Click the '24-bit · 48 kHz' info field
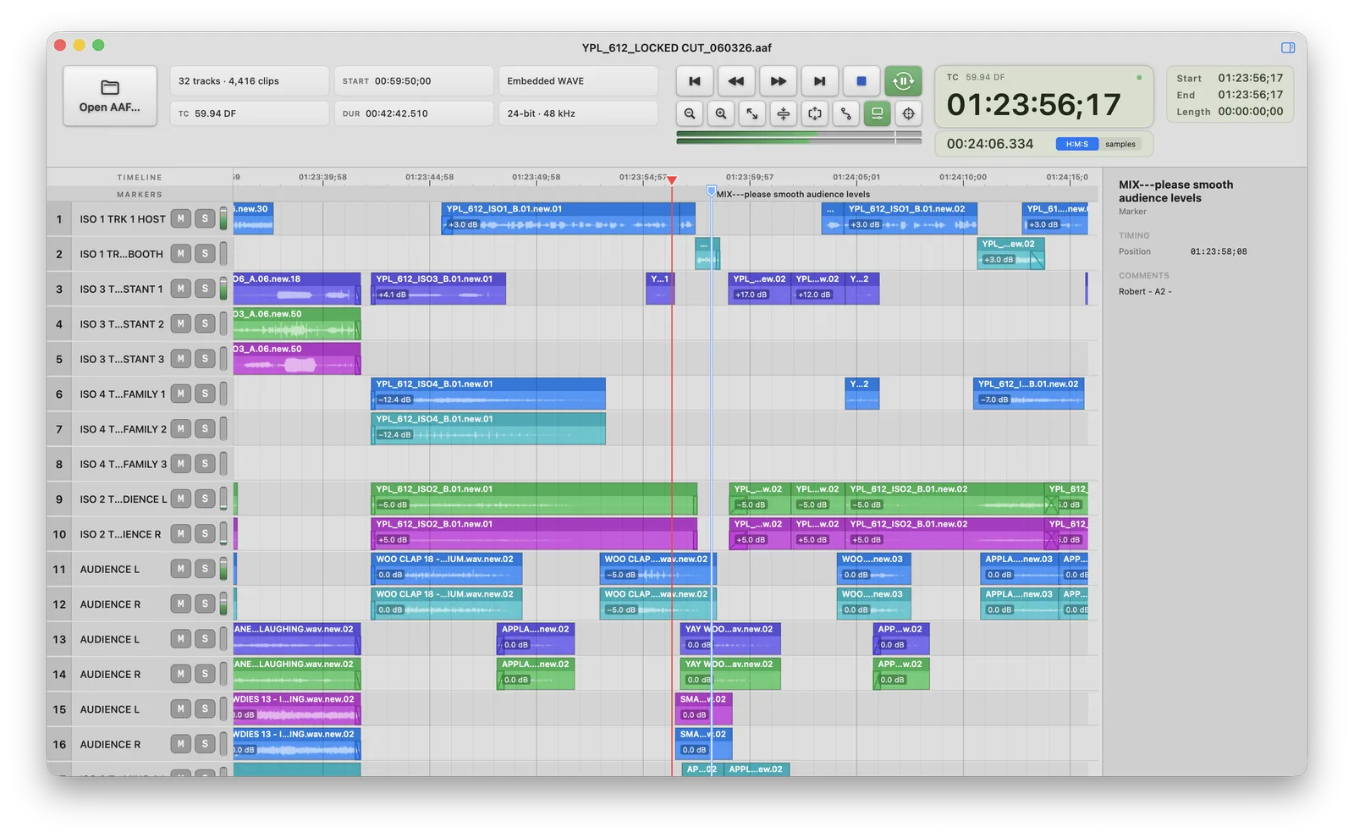This screenshot has width=1354, height=838. [578, 113]
